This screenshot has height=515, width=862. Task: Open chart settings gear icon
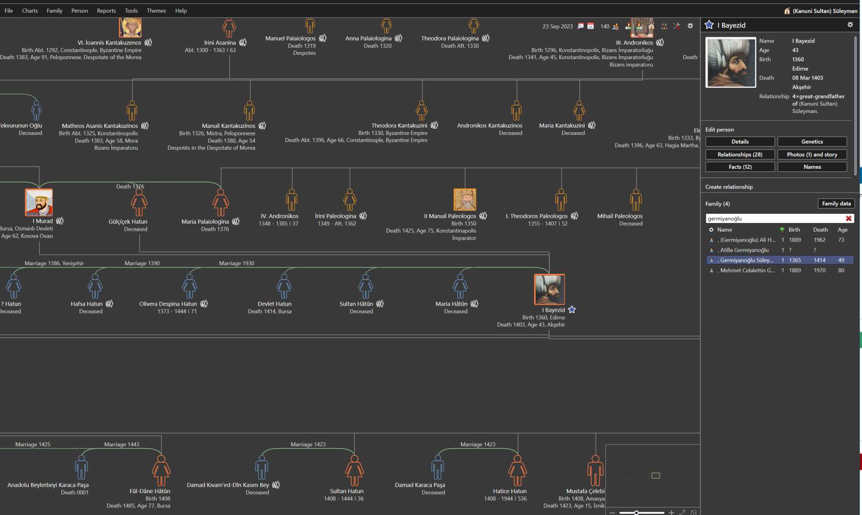(x=690, y=26)
